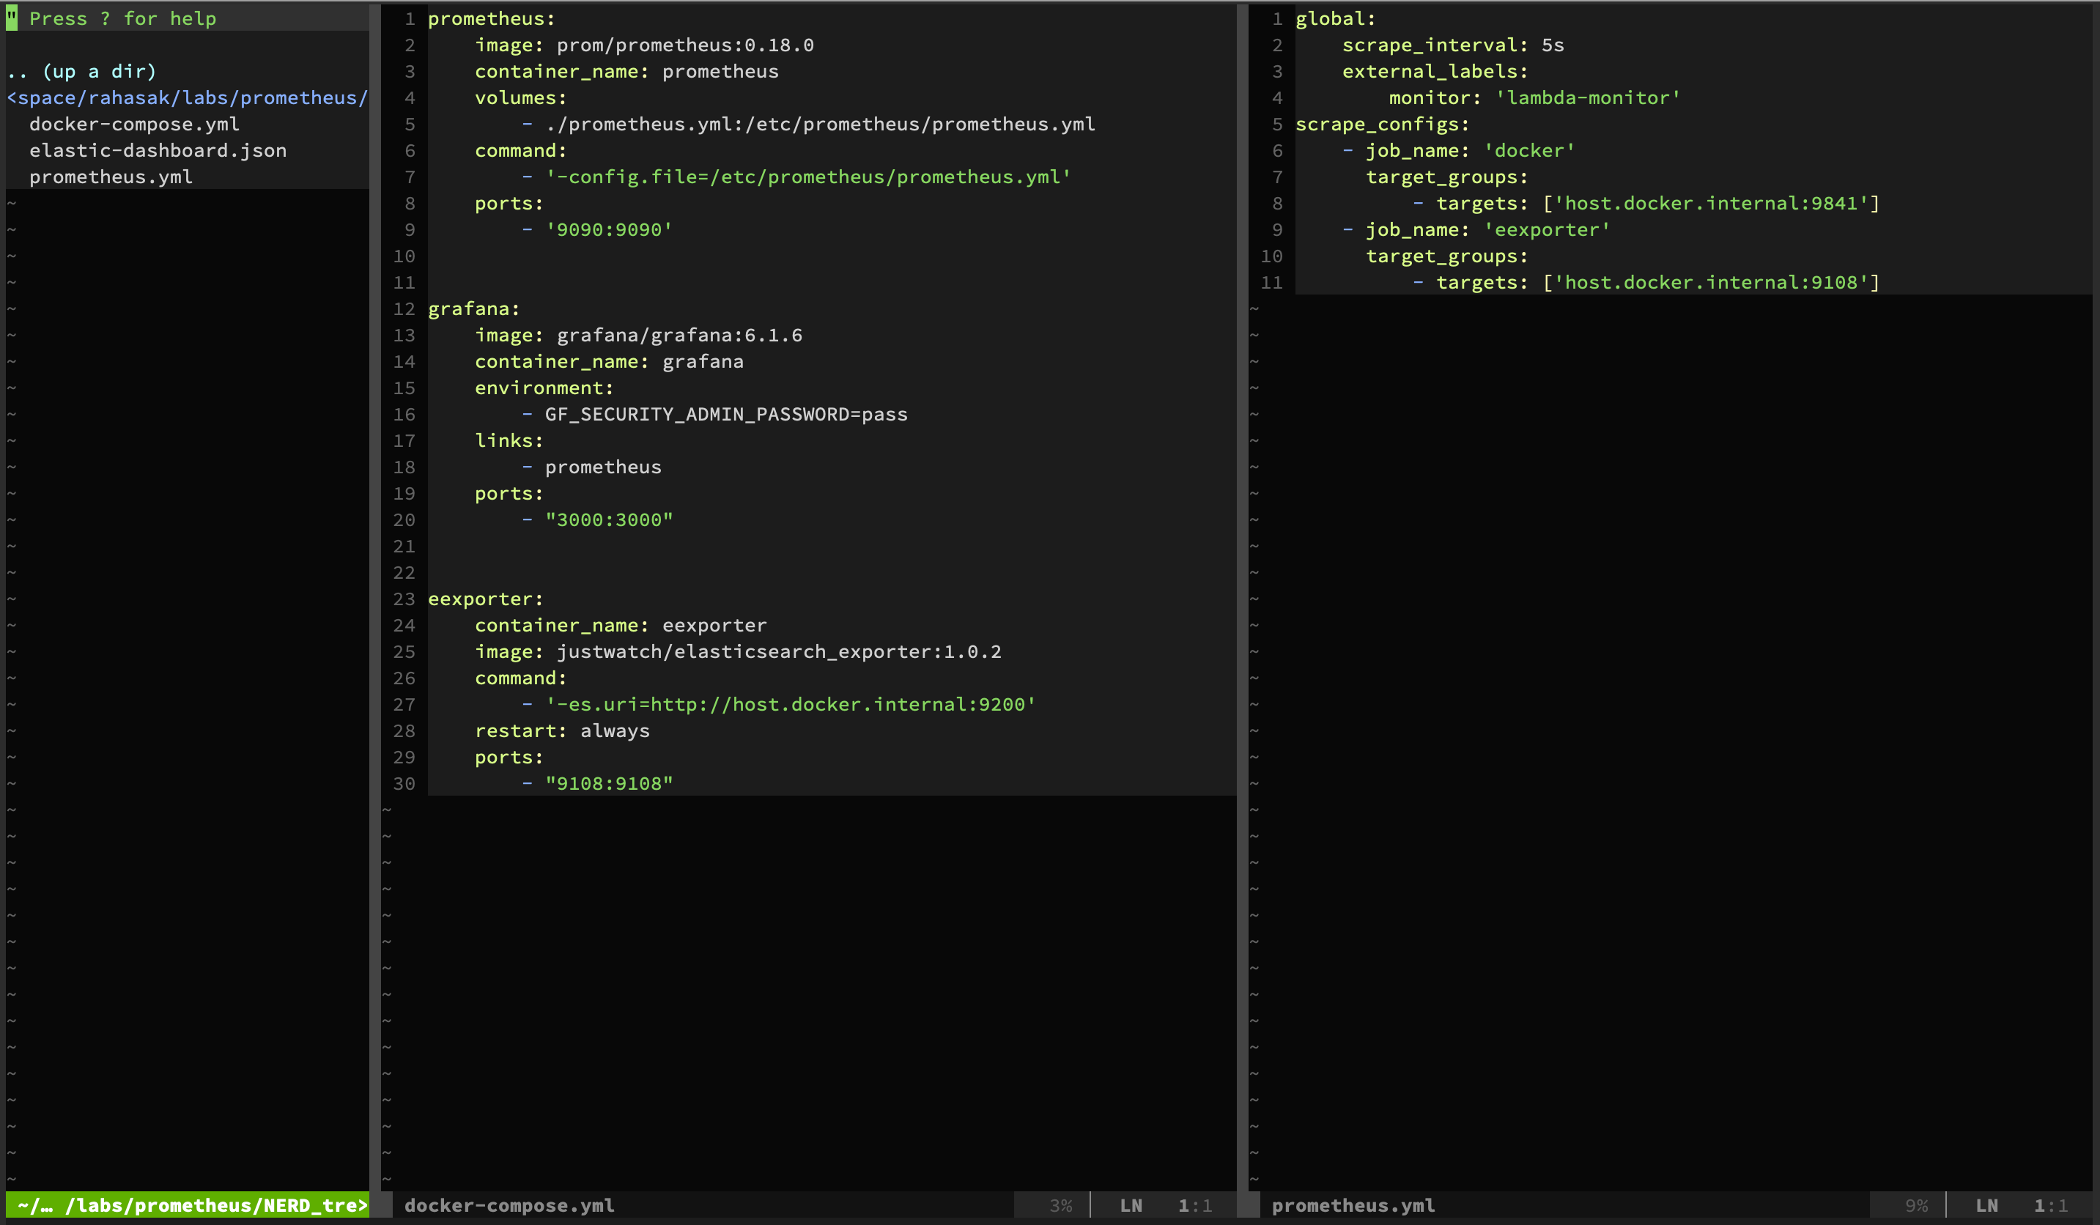Go up a dir in NERDTree
The width and height of the screenshot is (2100, 1225).
pos(81,72)
